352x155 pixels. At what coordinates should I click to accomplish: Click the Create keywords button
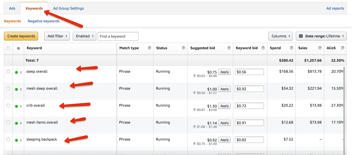pyautogui.click(x=21, y=36)
